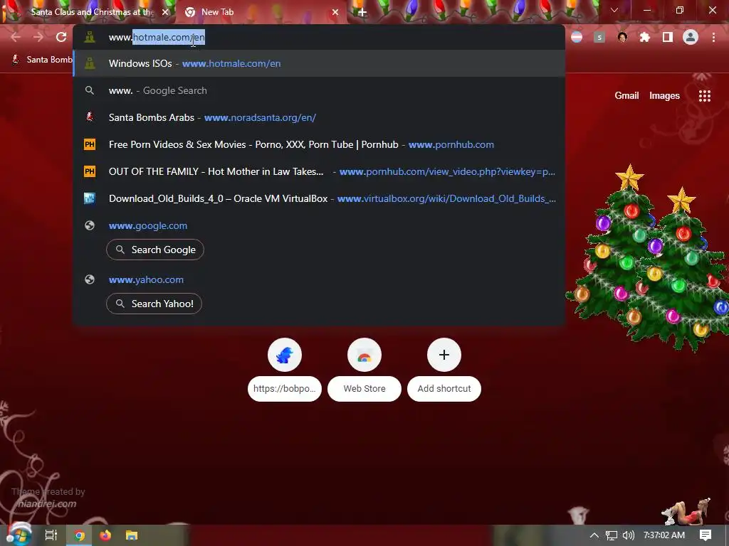Image resolution: width=729 pixels, height=546 pixels.
Task: Select the Santa Bombs Arabs noradsanta suggestion
Action: coord(319,117)
